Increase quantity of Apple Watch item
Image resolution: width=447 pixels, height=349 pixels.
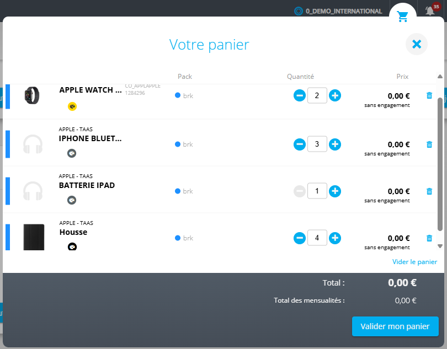pyautogui.click(x=335, y=95)
